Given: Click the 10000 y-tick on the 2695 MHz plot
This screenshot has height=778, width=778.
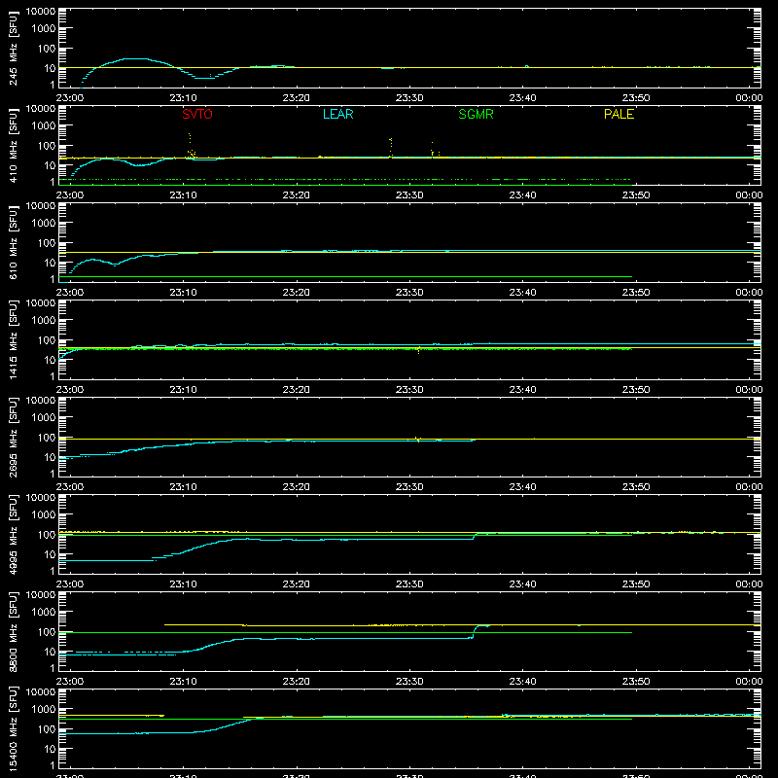Looking at the screenshot, I should [x=40, y=401].
